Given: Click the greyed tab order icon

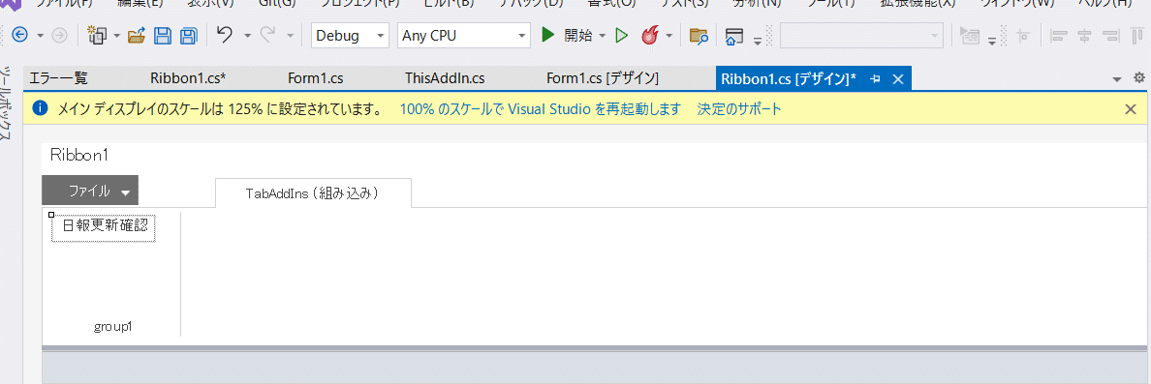Looking at the screenshot, I should (x=971, y=36).
